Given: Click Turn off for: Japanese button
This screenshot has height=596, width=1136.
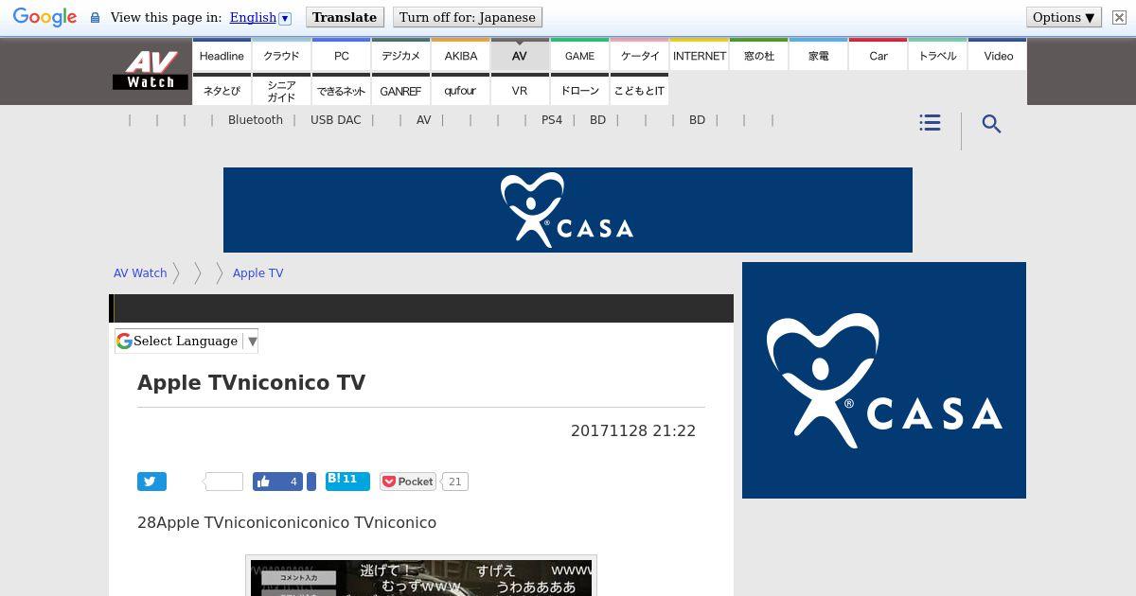Looking at the screenshot, I should coord(467,17).
